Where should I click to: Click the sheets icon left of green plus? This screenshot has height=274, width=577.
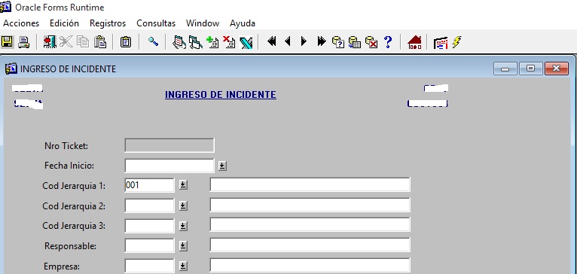[x=196, y=42]
